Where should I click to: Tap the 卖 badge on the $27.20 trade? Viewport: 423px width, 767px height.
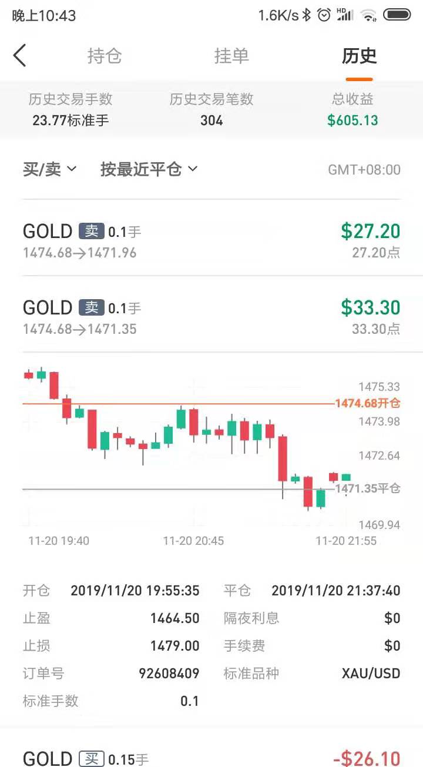(x=92, y=232)
